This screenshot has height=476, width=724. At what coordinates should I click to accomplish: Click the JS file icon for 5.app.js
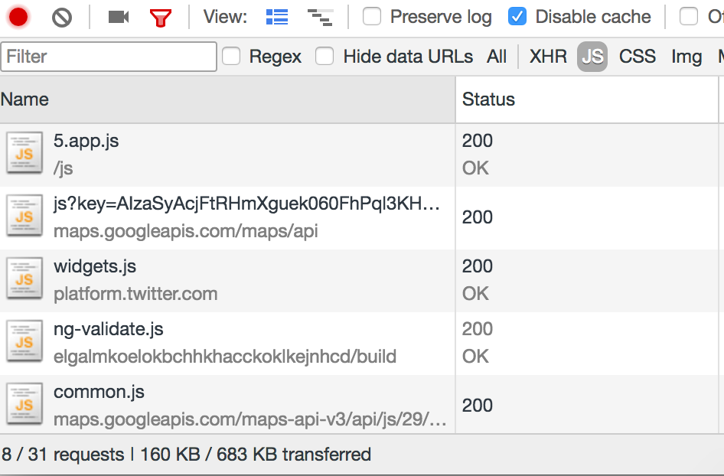(24, 153)
